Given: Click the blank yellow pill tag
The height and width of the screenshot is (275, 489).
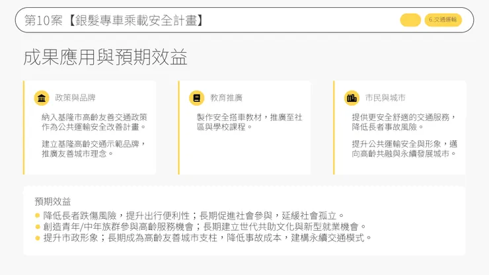Looking at the screenshot, I should pyautogui.click(x=410, y=20).
